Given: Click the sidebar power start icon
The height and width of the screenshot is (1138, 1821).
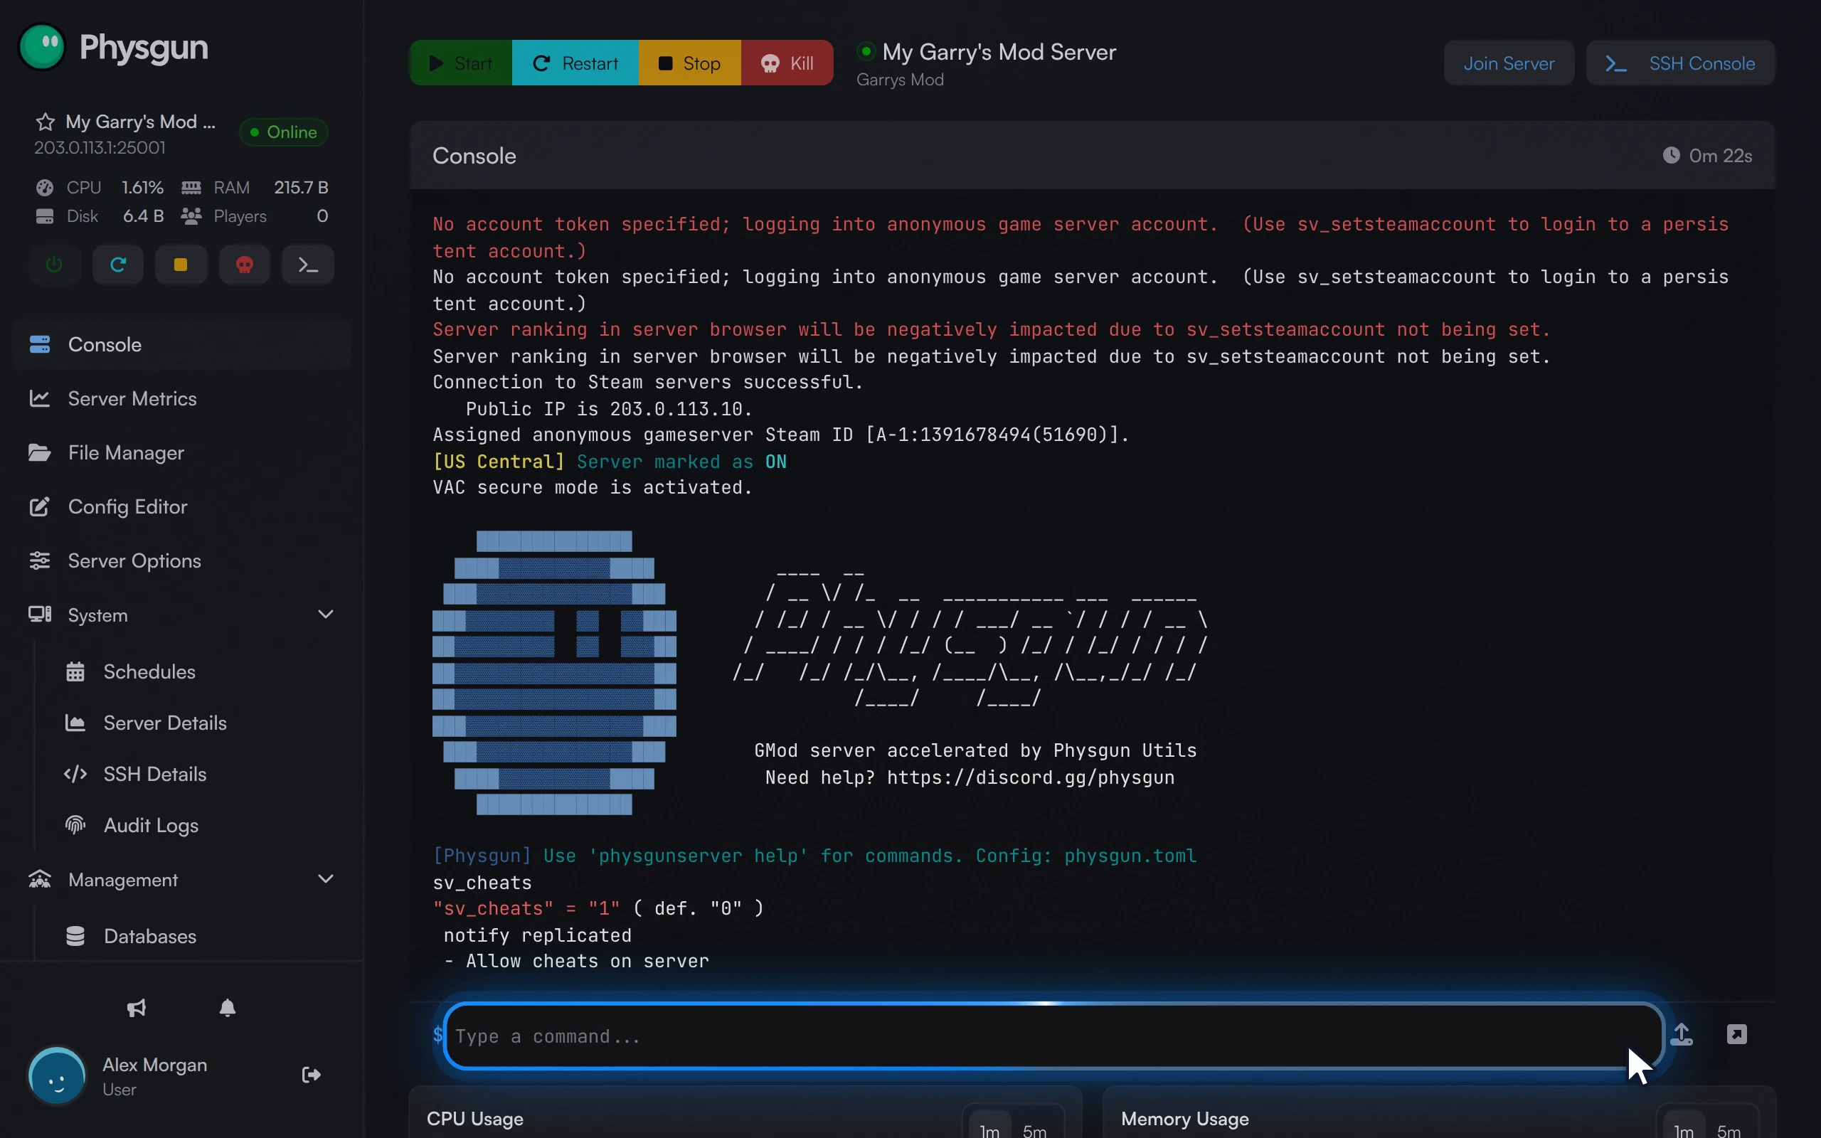Looking at the screenshot, I should tap(54, 265).
